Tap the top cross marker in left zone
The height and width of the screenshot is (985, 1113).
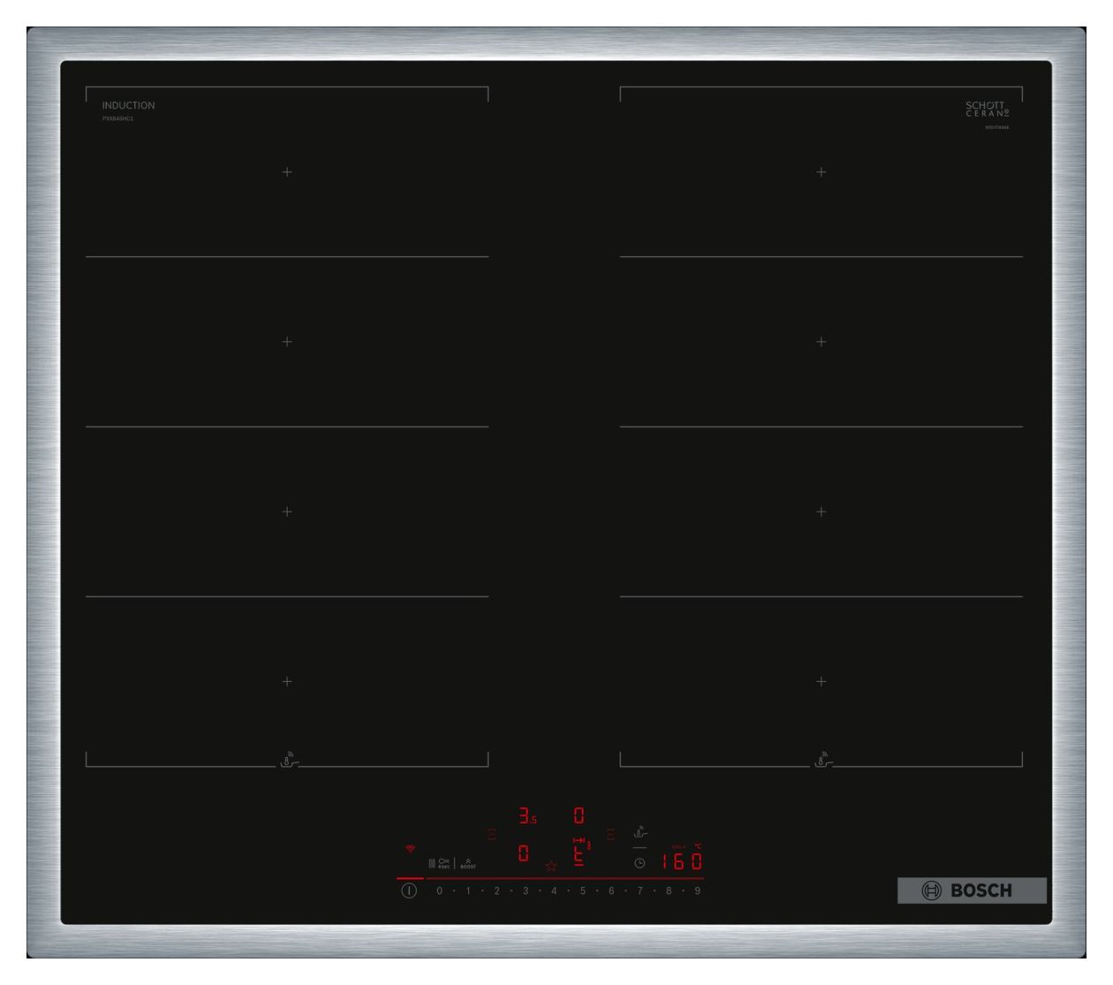tap(287, 171)
